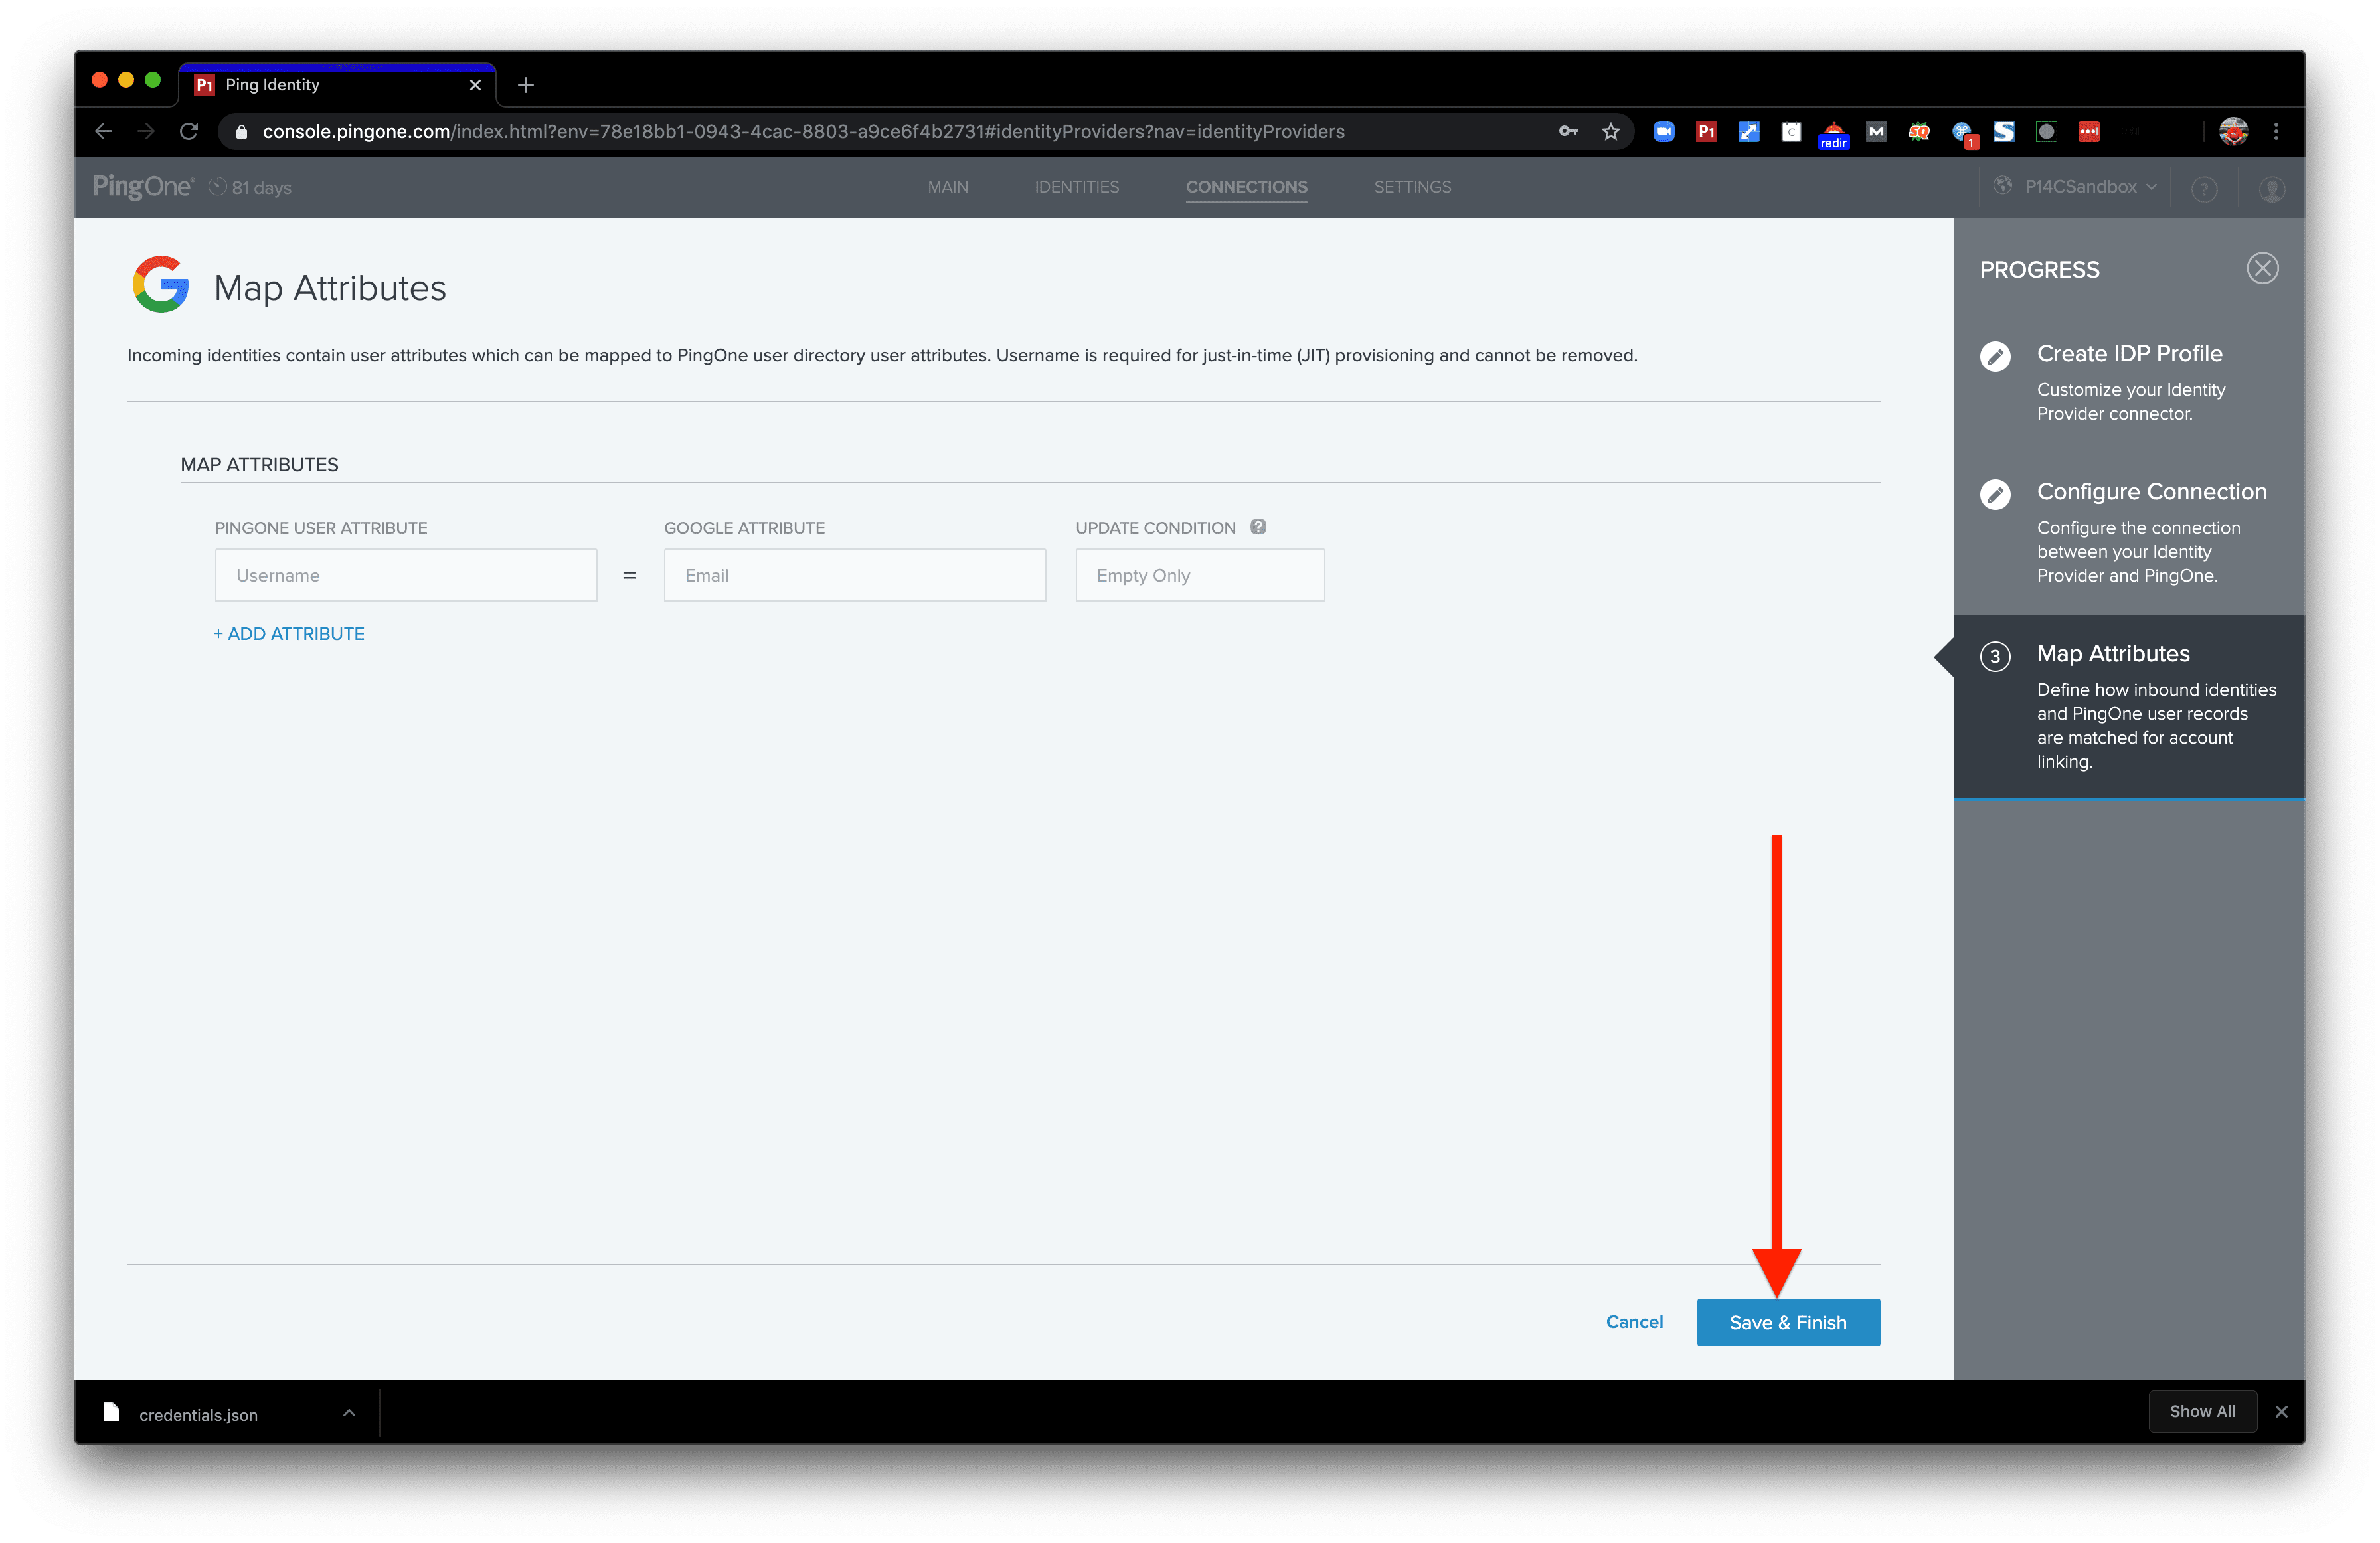Image resolution: width=2380 pixels, height=1543 pixels.
Task: Close the Ping Identity tab
Action: (475, 85)
